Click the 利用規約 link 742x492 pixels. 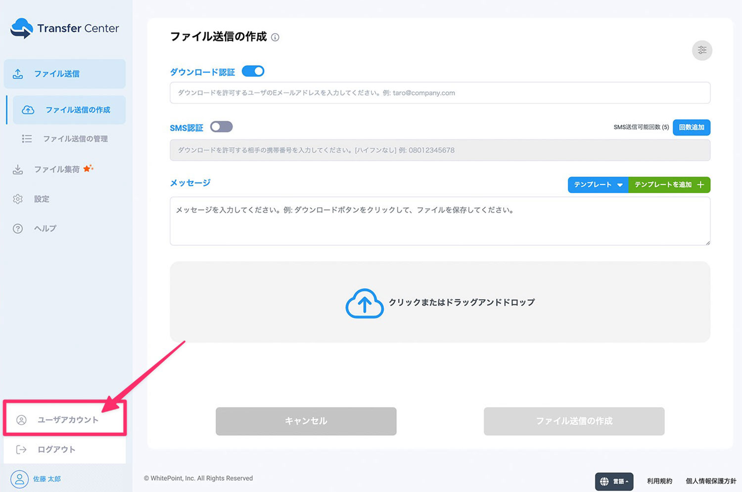pos(659,480)
